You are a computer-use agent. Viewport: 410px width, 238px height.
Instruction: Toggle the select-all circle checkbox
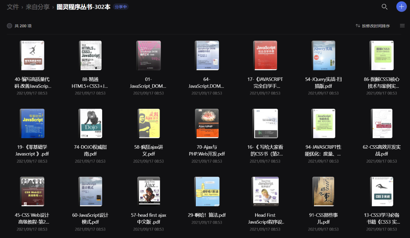[x=10, y=26]
